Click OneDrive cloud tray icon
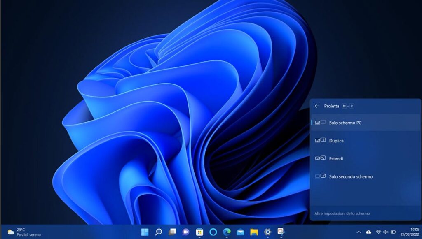This screenshot has height=239, width=422. point(369,232)
